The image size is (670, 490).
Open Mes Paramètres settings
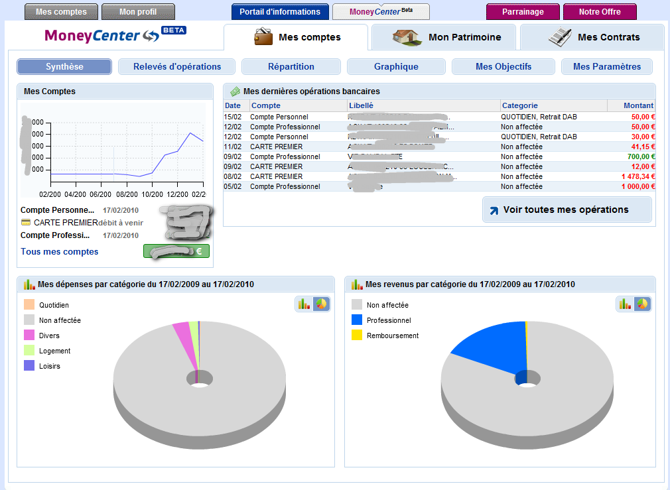606,66
